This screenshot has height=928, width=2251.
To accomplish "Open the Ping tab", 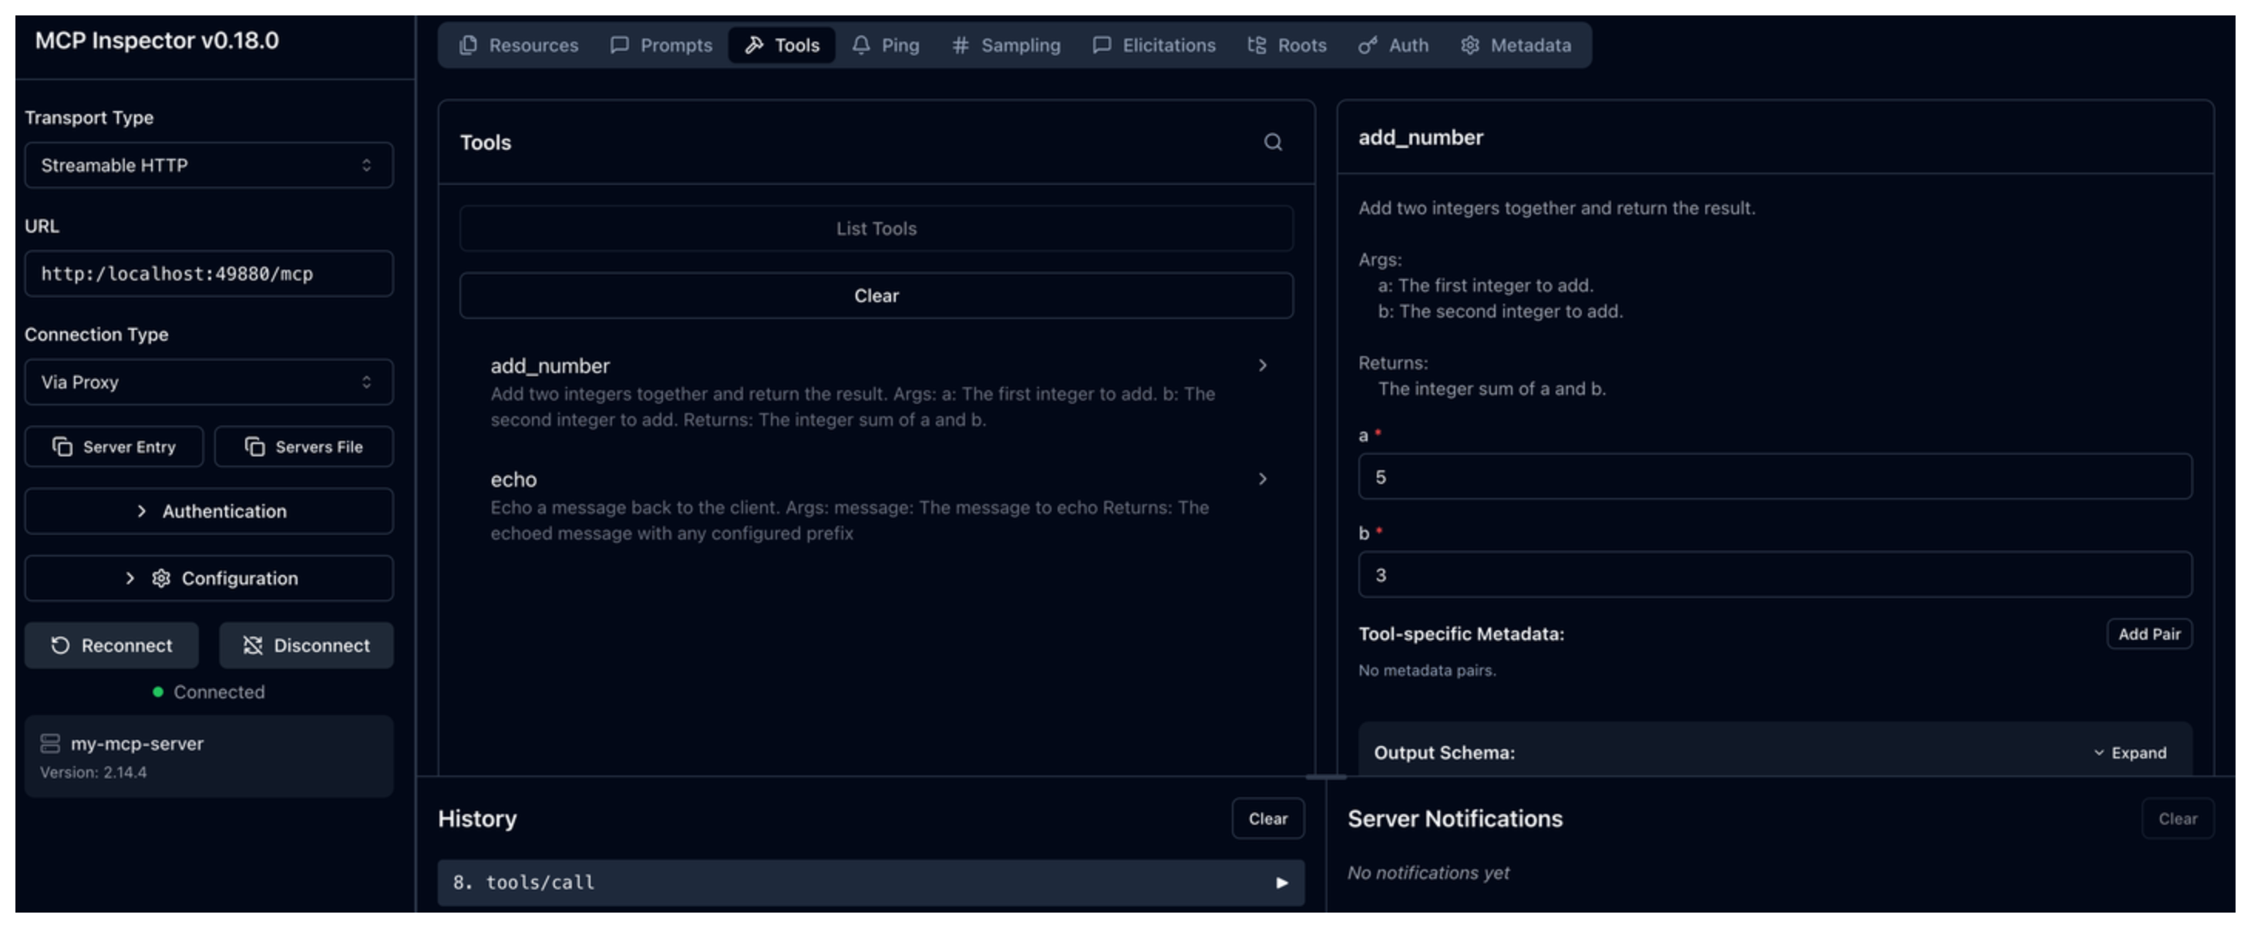I will point(885,45).
